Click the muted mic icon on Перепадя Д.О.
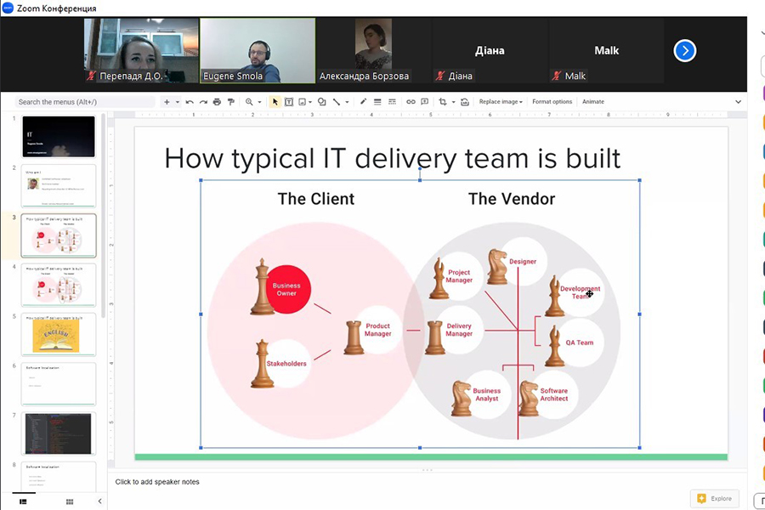Screen dimensions: 765x510 91,76
